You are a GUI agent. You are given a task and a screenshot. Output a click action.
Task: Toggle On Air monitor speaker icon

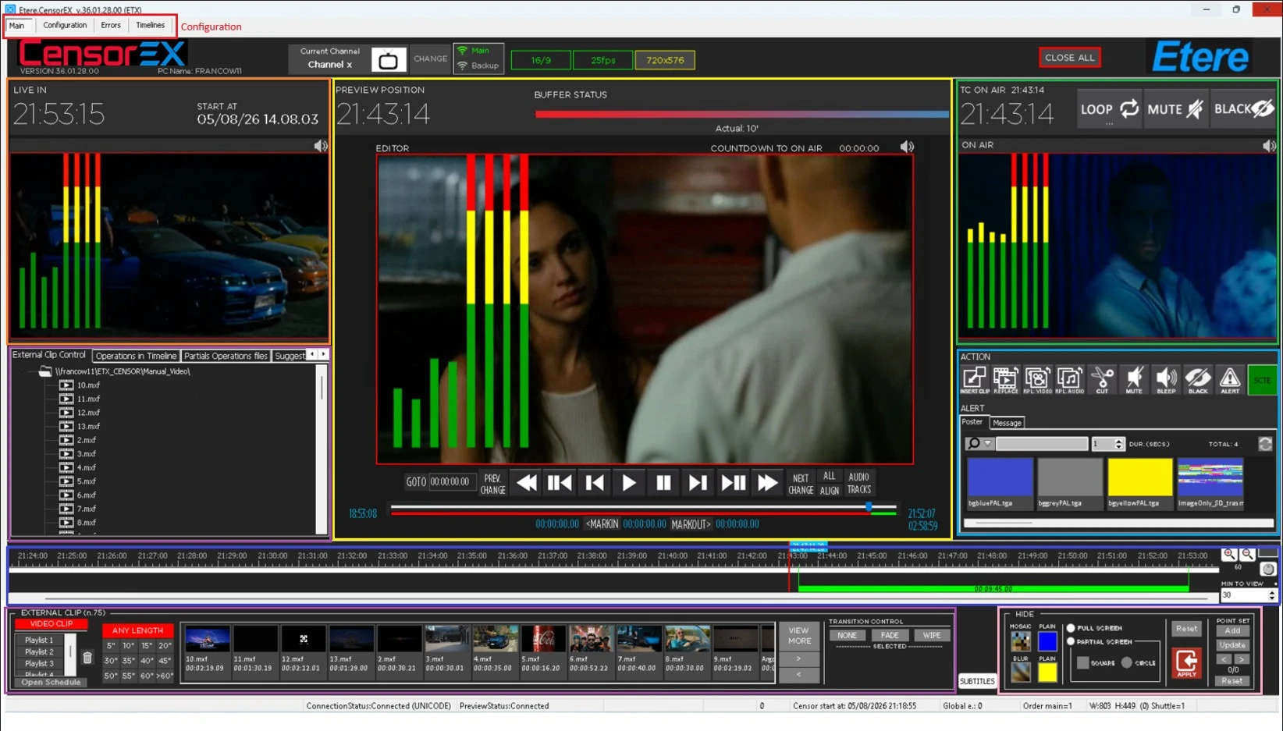(x=1270, y=146)
